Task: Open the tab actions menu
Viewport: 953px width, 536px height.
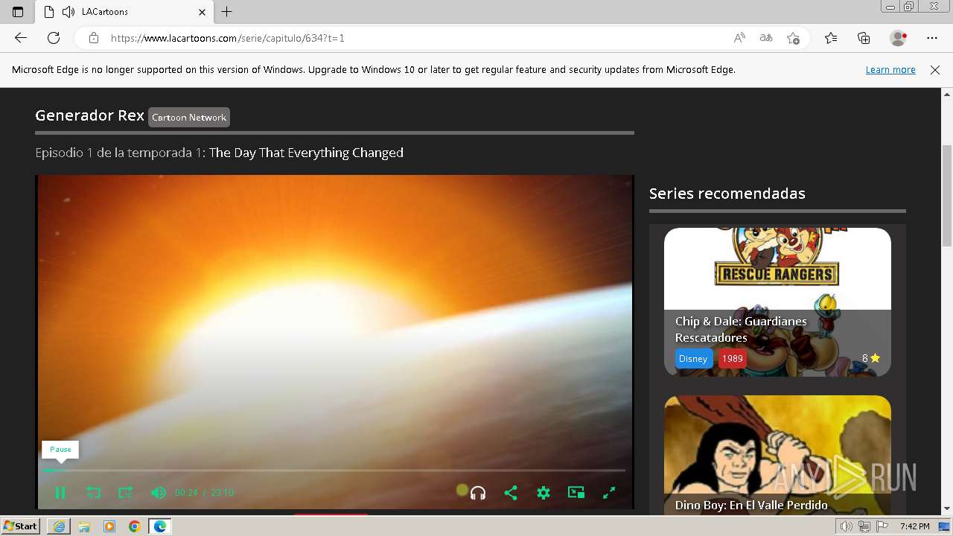Action: (x=18, y=12)
